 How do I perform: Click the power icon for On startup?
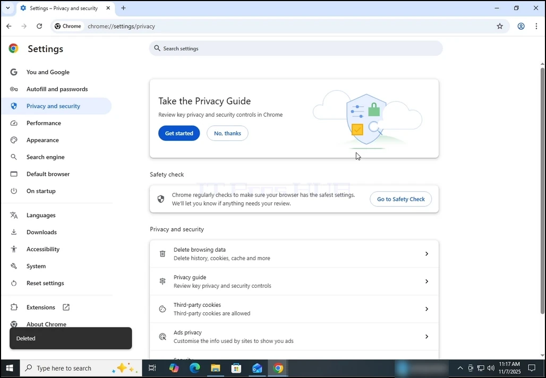pos(14,191)
